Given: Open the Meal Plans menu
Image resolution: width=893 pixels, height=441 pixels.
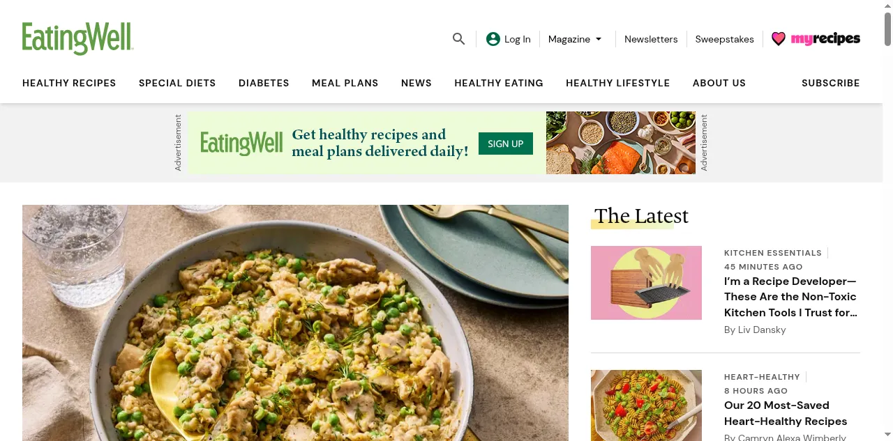Looking at the screenshot, I should [345, 83].
